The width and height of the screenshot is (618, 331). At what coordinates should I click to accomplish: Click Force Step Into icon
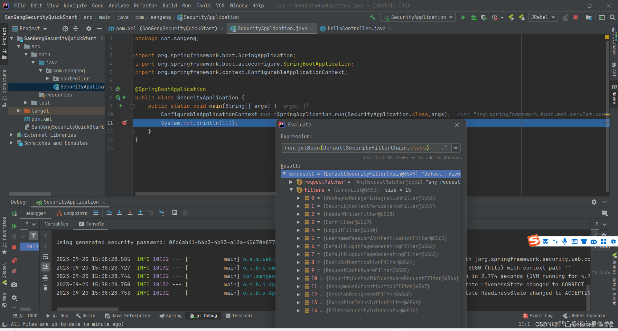point(130,213)
